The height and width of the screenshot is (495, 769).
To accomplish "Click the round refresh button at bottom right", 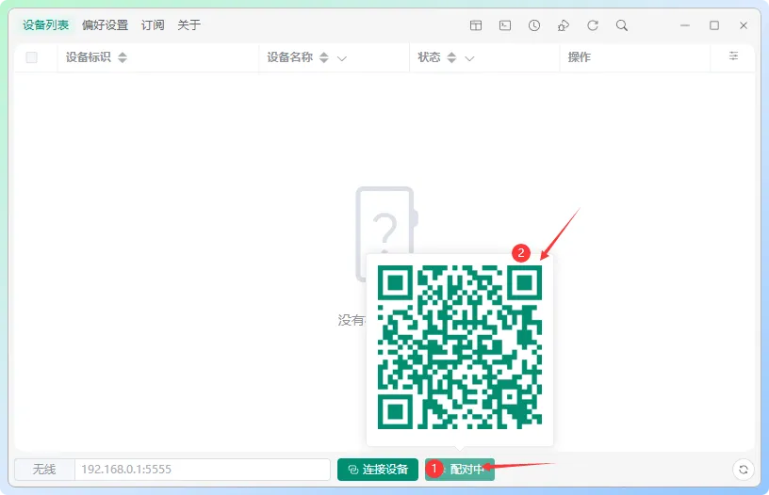I will coord(744,470).
